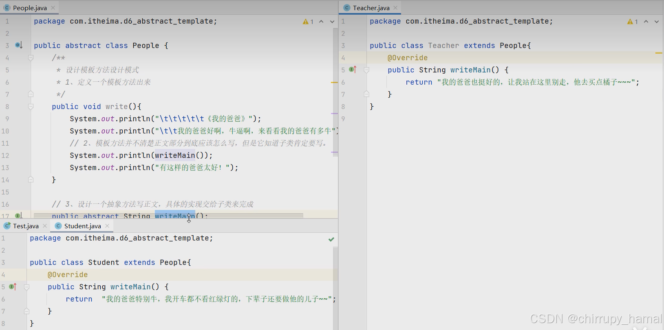Close the Student.java tab
This screenshot has height=330, width=664.
coord(107,226)
